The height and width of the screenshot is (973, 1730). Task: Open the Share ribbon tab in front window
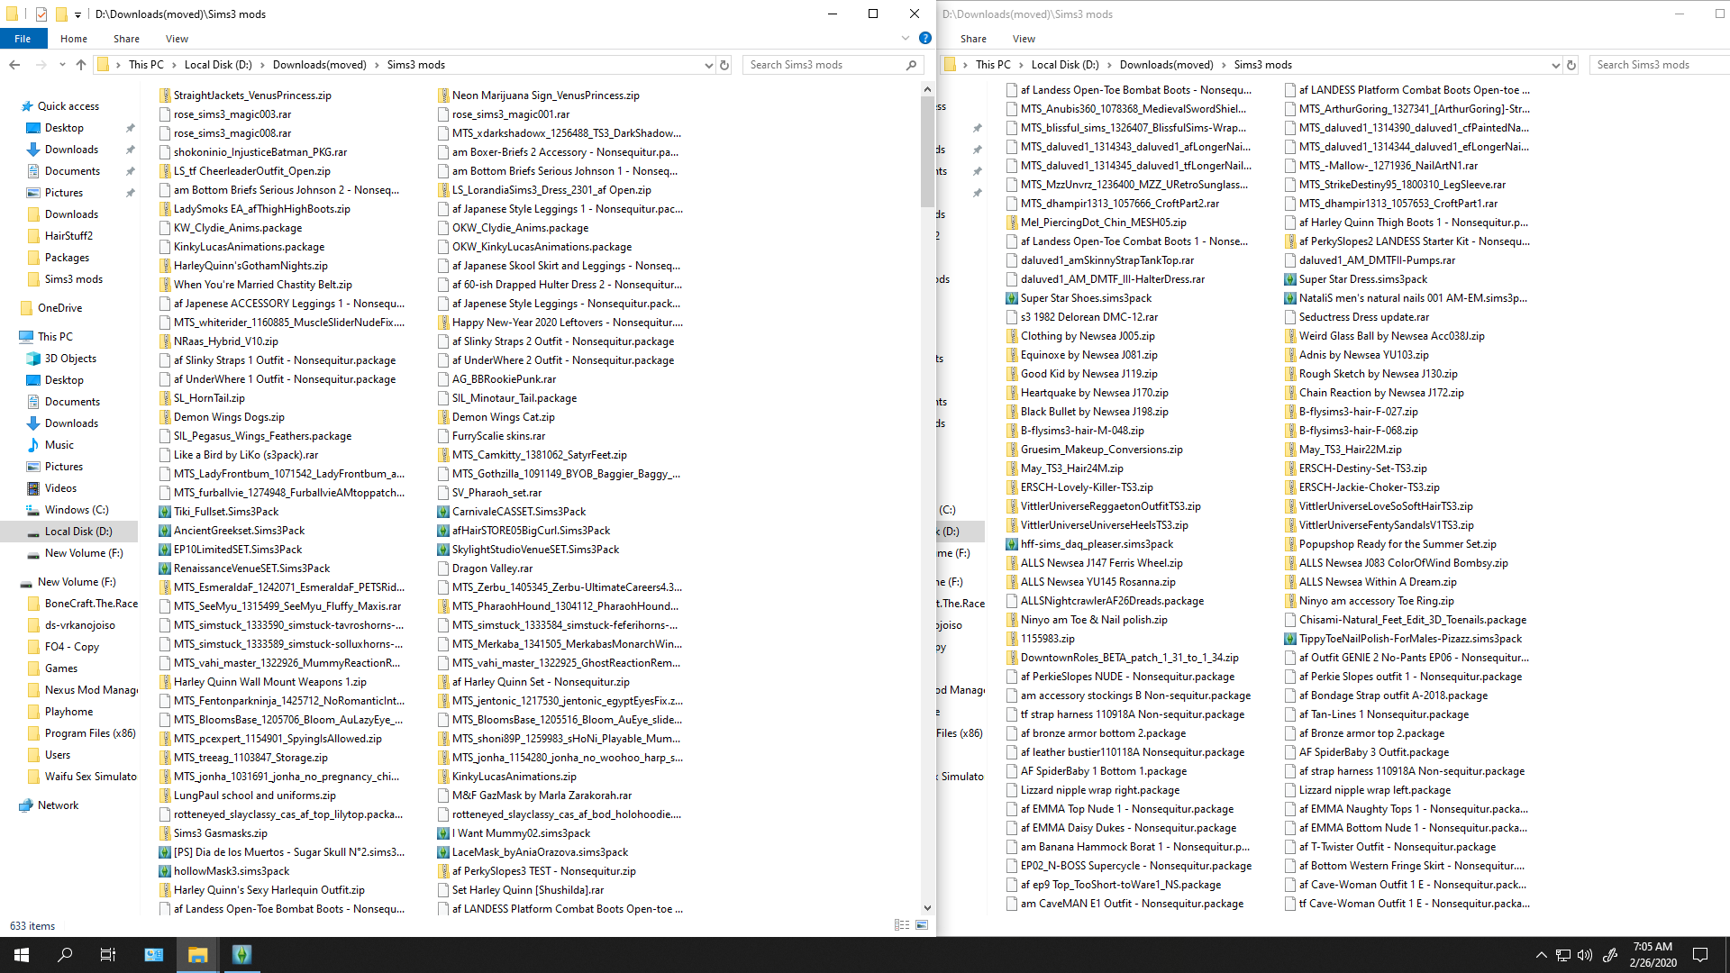coord(126,39)
